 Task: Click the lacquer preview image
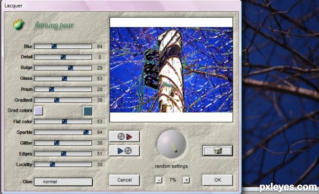click(171, 70)
